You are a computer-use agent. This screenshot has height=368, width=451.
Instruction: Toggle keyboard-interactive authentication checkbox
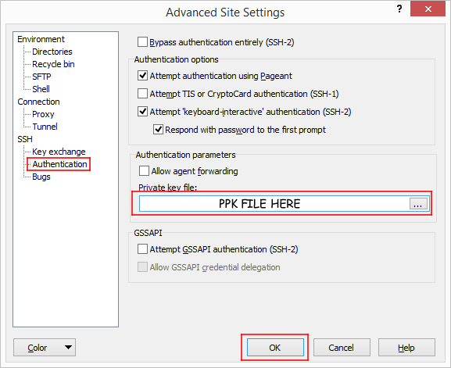click(x=142, y=111)
